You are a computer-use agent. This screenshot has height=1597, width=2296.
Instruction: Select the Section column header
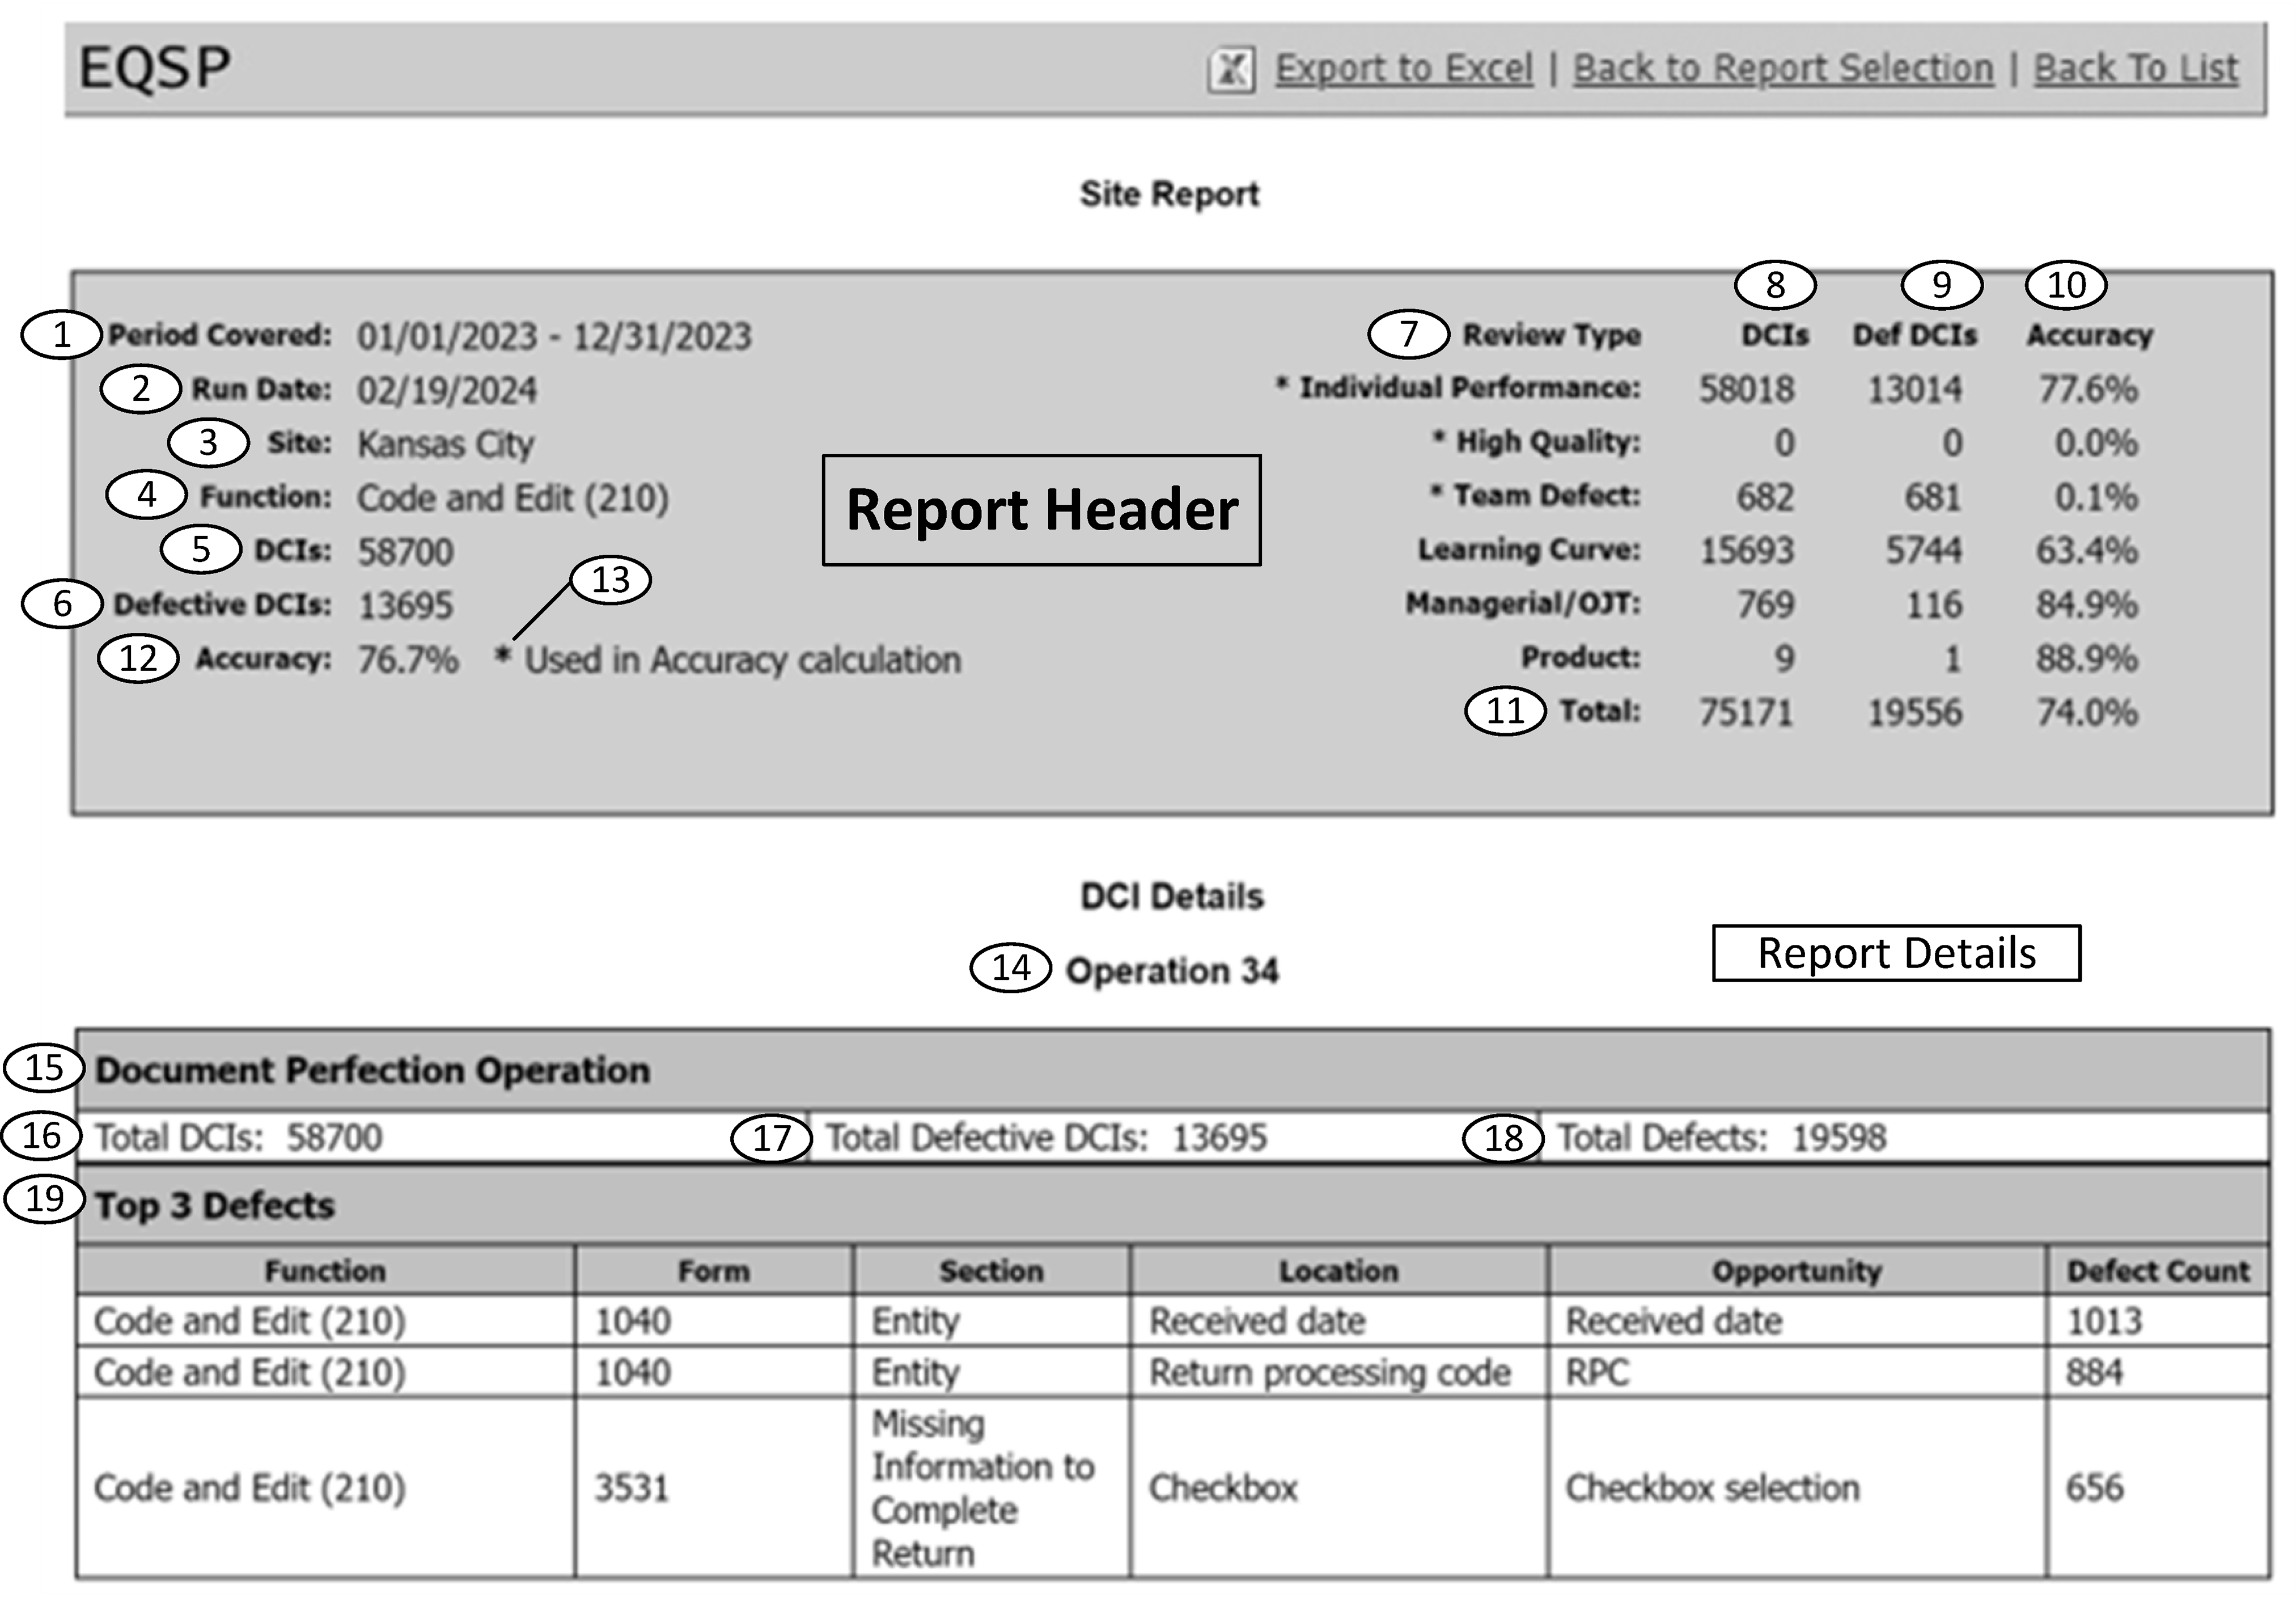click(991, 1271)
